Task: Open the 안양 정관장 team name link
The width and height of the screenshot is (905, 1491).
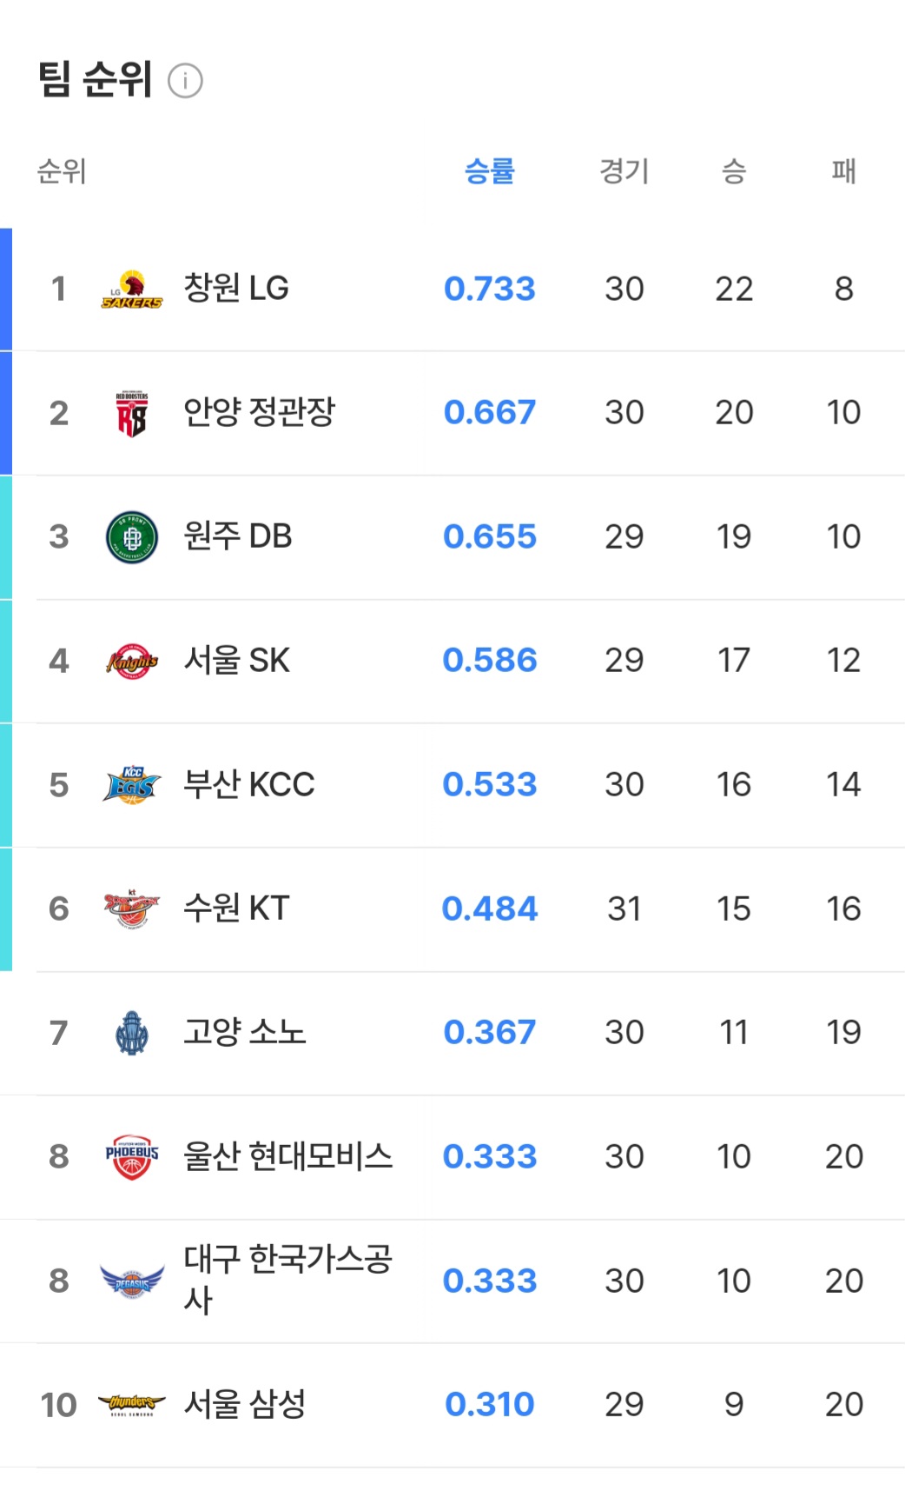Action: pyautogui.click(x=259, y=412)
